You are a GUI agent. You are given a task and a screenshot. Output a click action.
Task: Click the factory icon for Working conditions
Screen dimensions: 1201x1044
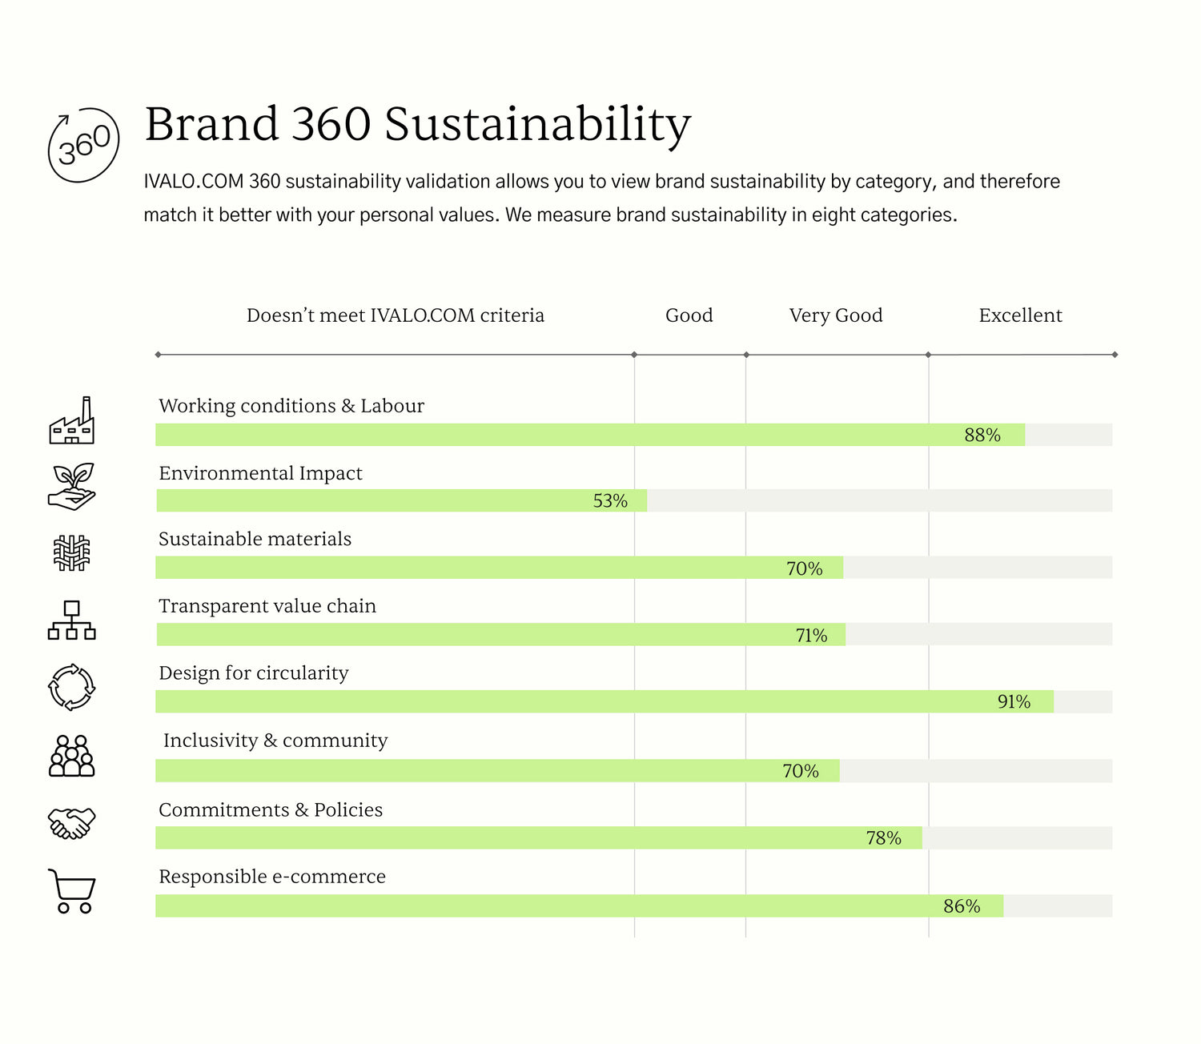coord(72,421)
